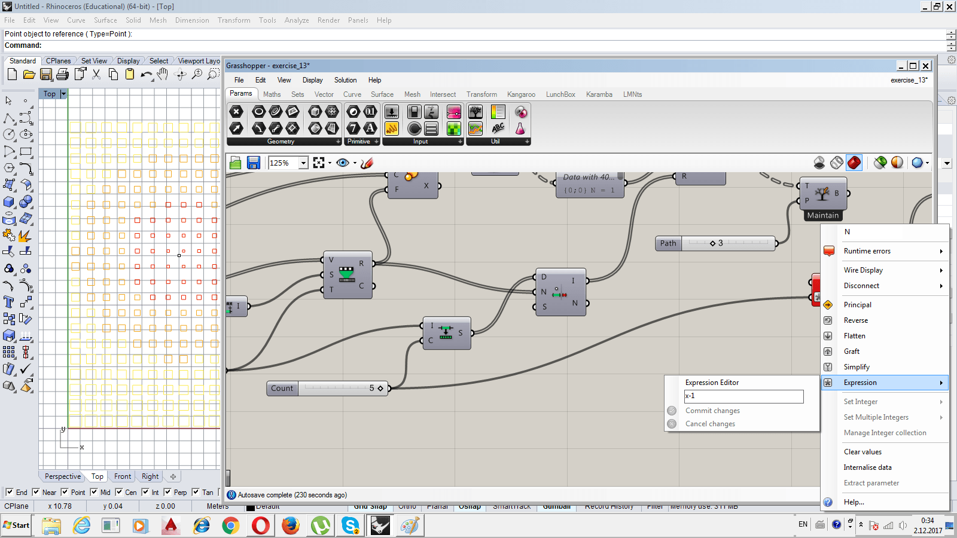Toggle preview selected objects only icon
The height and width of the screenshot is (538, 957).
coord(880,163)
